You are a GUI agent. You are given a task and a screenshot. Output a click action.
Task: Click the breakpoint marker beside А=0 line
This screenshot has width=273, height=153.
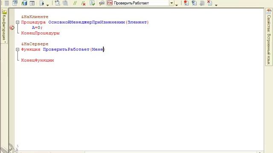(x=12, y=28)
